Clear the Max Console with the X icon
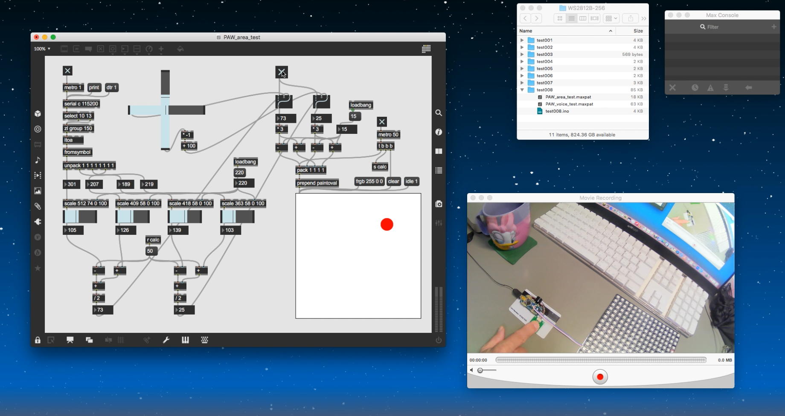Viewport: 785px width, 416px height. 672,87
